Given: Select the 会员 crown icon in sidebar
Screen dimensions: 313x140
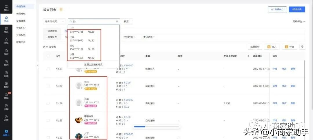Looking at the screenshot, I should click(6, 19).
